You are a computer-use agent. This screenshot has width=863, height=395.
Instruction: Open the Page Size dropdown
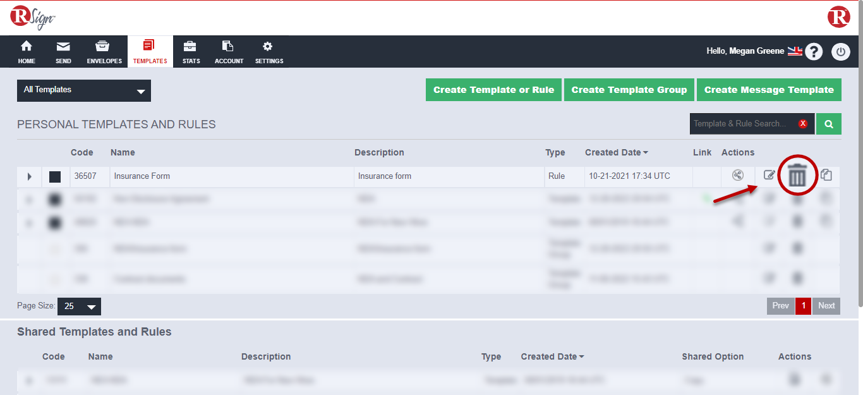point(79,307)
